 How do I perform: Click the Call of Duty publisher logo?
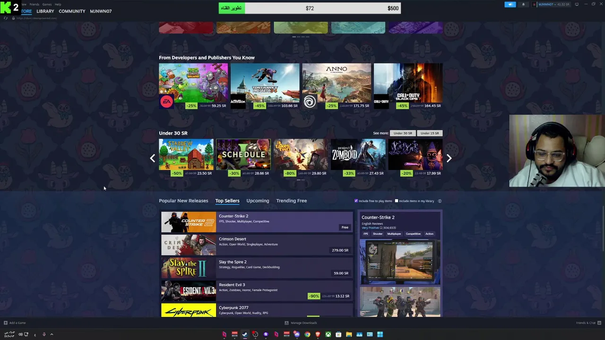tap(381, 102)
